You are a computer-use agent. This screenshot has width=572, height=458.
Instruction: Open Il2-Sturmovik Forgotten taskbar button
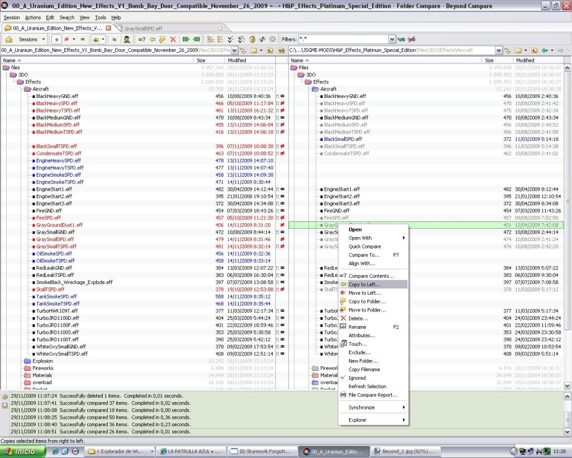click(x=261, y=451)
